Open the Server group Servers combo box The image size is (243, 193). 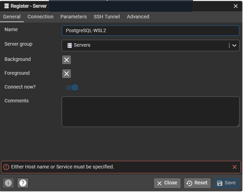coord(146,45)
